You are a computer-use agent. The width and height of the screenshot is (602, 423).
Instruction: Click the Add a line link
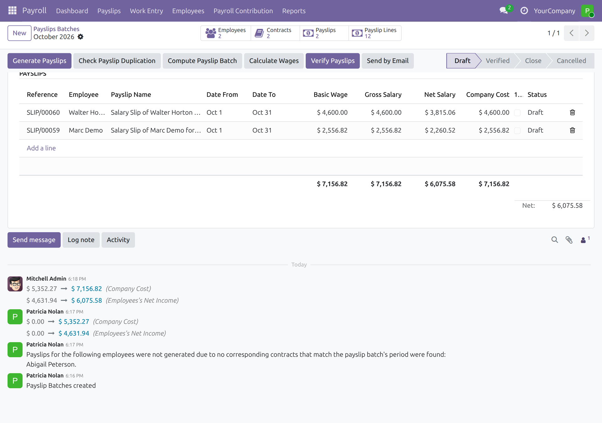coord(41,148)
